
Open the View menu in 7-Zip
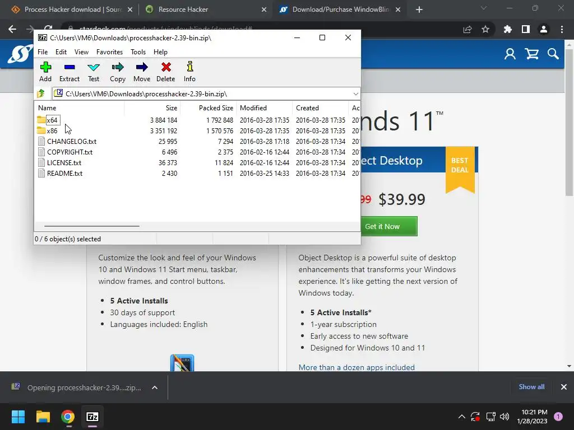(81, 52)
